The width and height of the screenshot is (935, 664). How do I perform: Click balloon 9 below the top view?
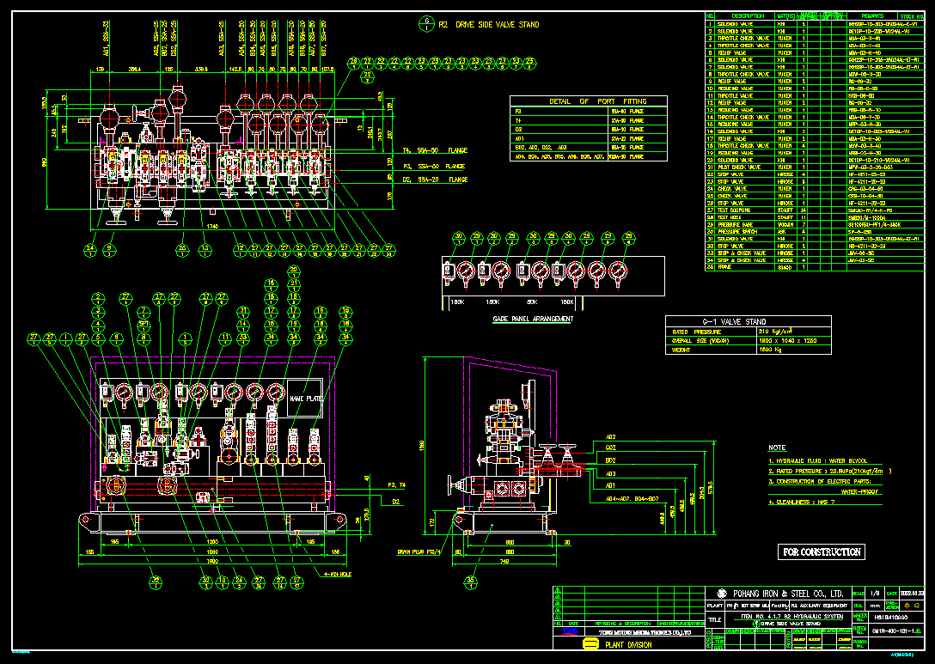click(x=109, y=249)
